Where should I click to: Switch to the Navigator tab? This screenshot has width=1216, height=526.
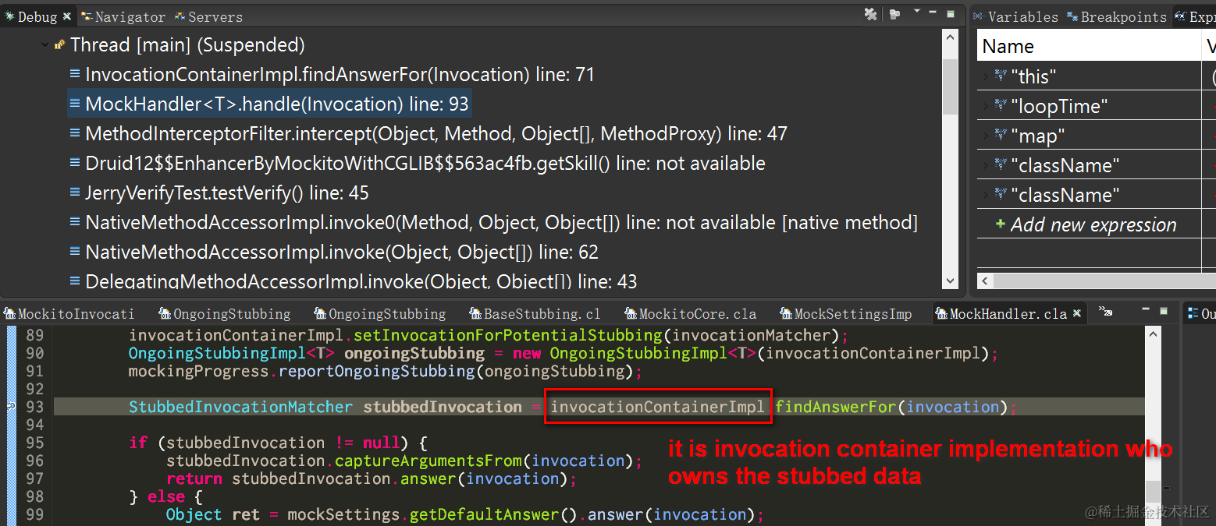click(x=123, y=16)
